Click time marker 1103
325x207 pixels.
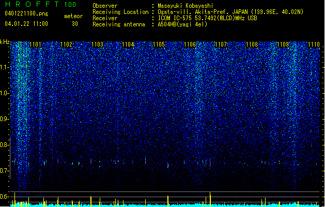point(97,45)
